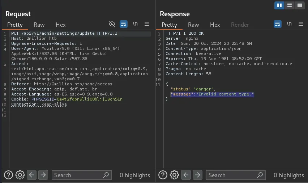Switch Request view to Raw tab

tap(39, 25)
